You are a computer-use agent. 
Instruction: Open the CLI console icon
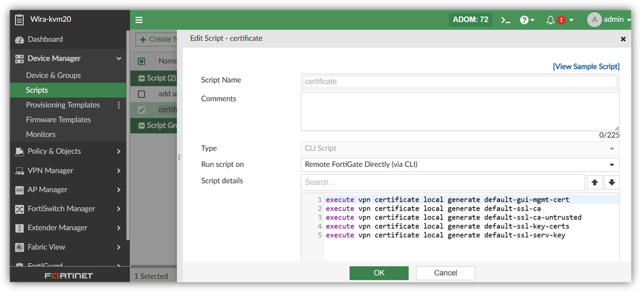(506, 20)
